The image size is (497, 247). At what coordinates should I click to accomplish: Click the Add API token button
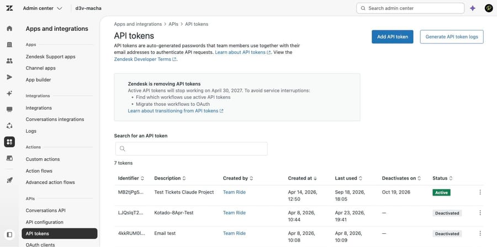pos(393,37)
